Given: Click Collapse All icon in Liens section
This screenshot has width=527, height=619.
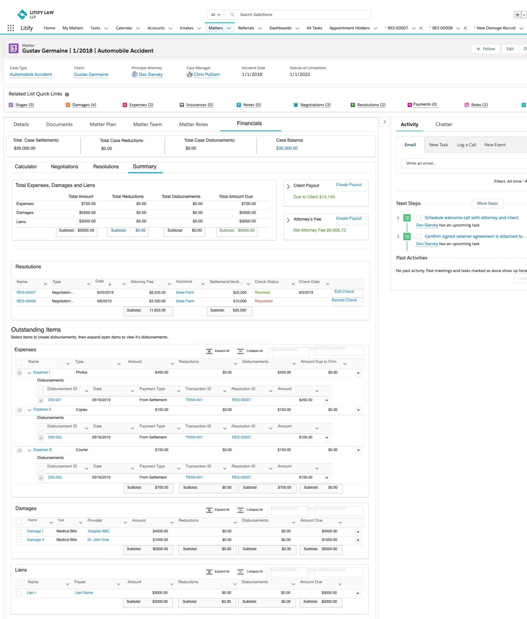Looking at the screenshot, I should click(241, 572).
